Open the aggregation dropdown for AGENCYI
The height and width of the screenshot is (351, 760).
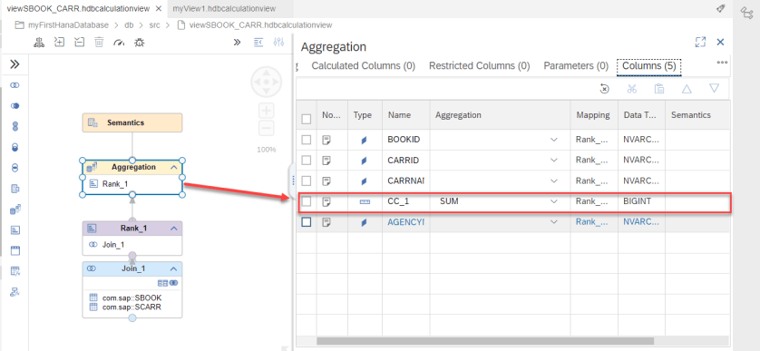pos(554,222)
